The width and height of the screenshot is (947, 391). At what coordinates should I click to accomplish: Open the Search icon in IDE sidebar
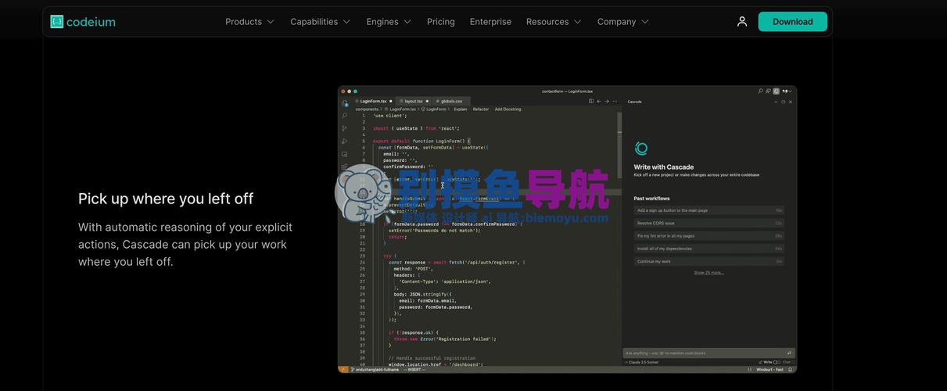coord(344,115)
